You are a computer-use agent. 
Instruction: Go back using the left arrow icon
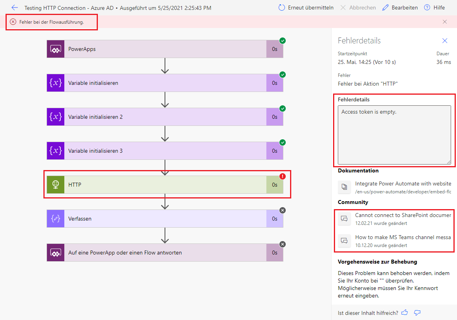pos(15,7)
